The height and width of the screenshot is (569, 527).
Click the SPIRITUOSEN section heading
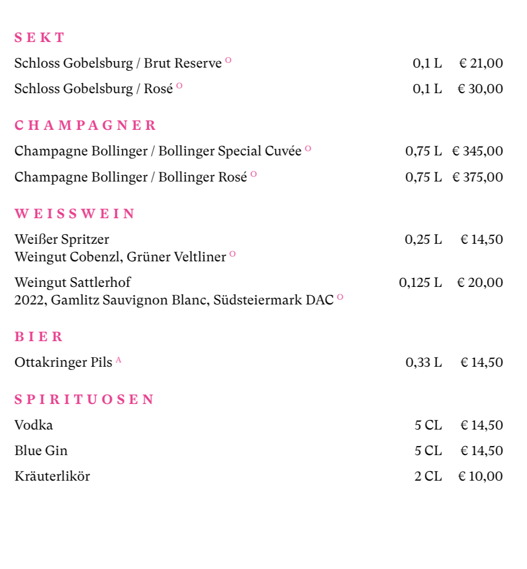tap(84, 400)
